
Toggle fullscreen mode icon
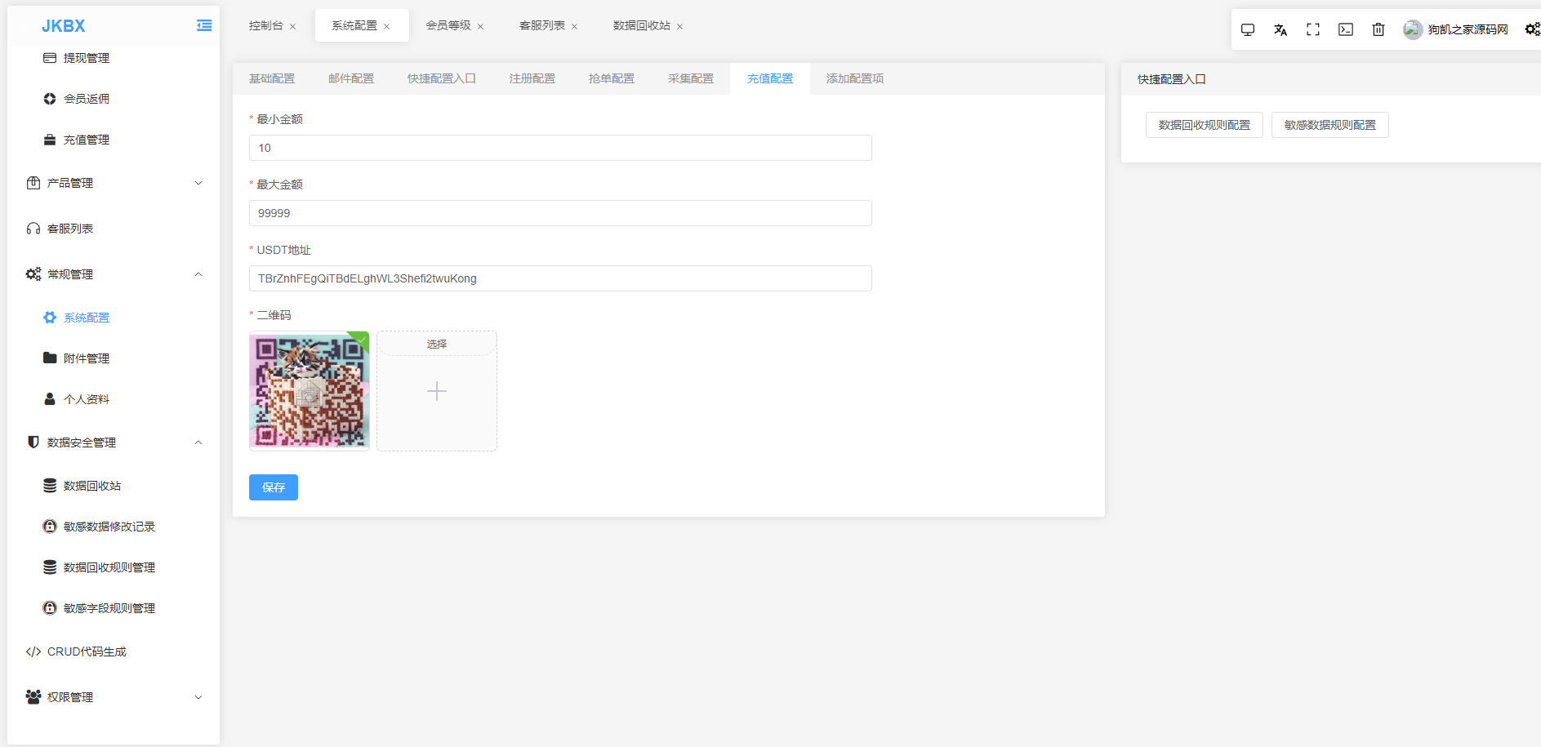pos(1312,30)
